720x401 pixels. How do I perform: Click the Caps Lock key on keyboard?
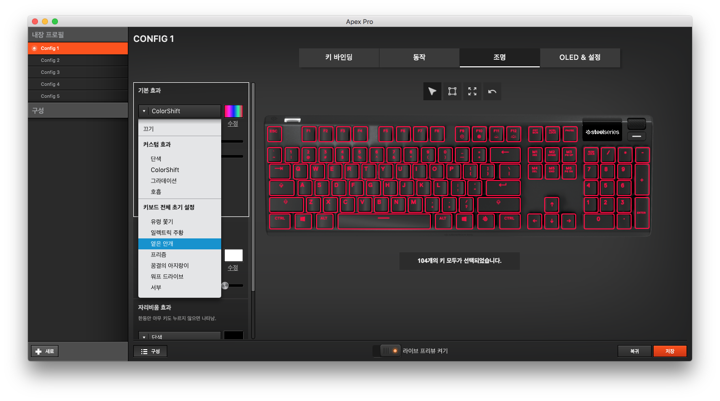pos(282,188)
